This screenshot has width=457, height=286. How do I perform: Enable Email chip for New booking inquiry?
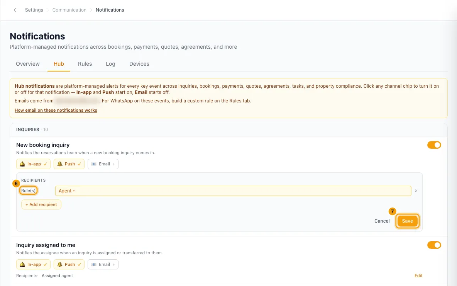(103, 164)
